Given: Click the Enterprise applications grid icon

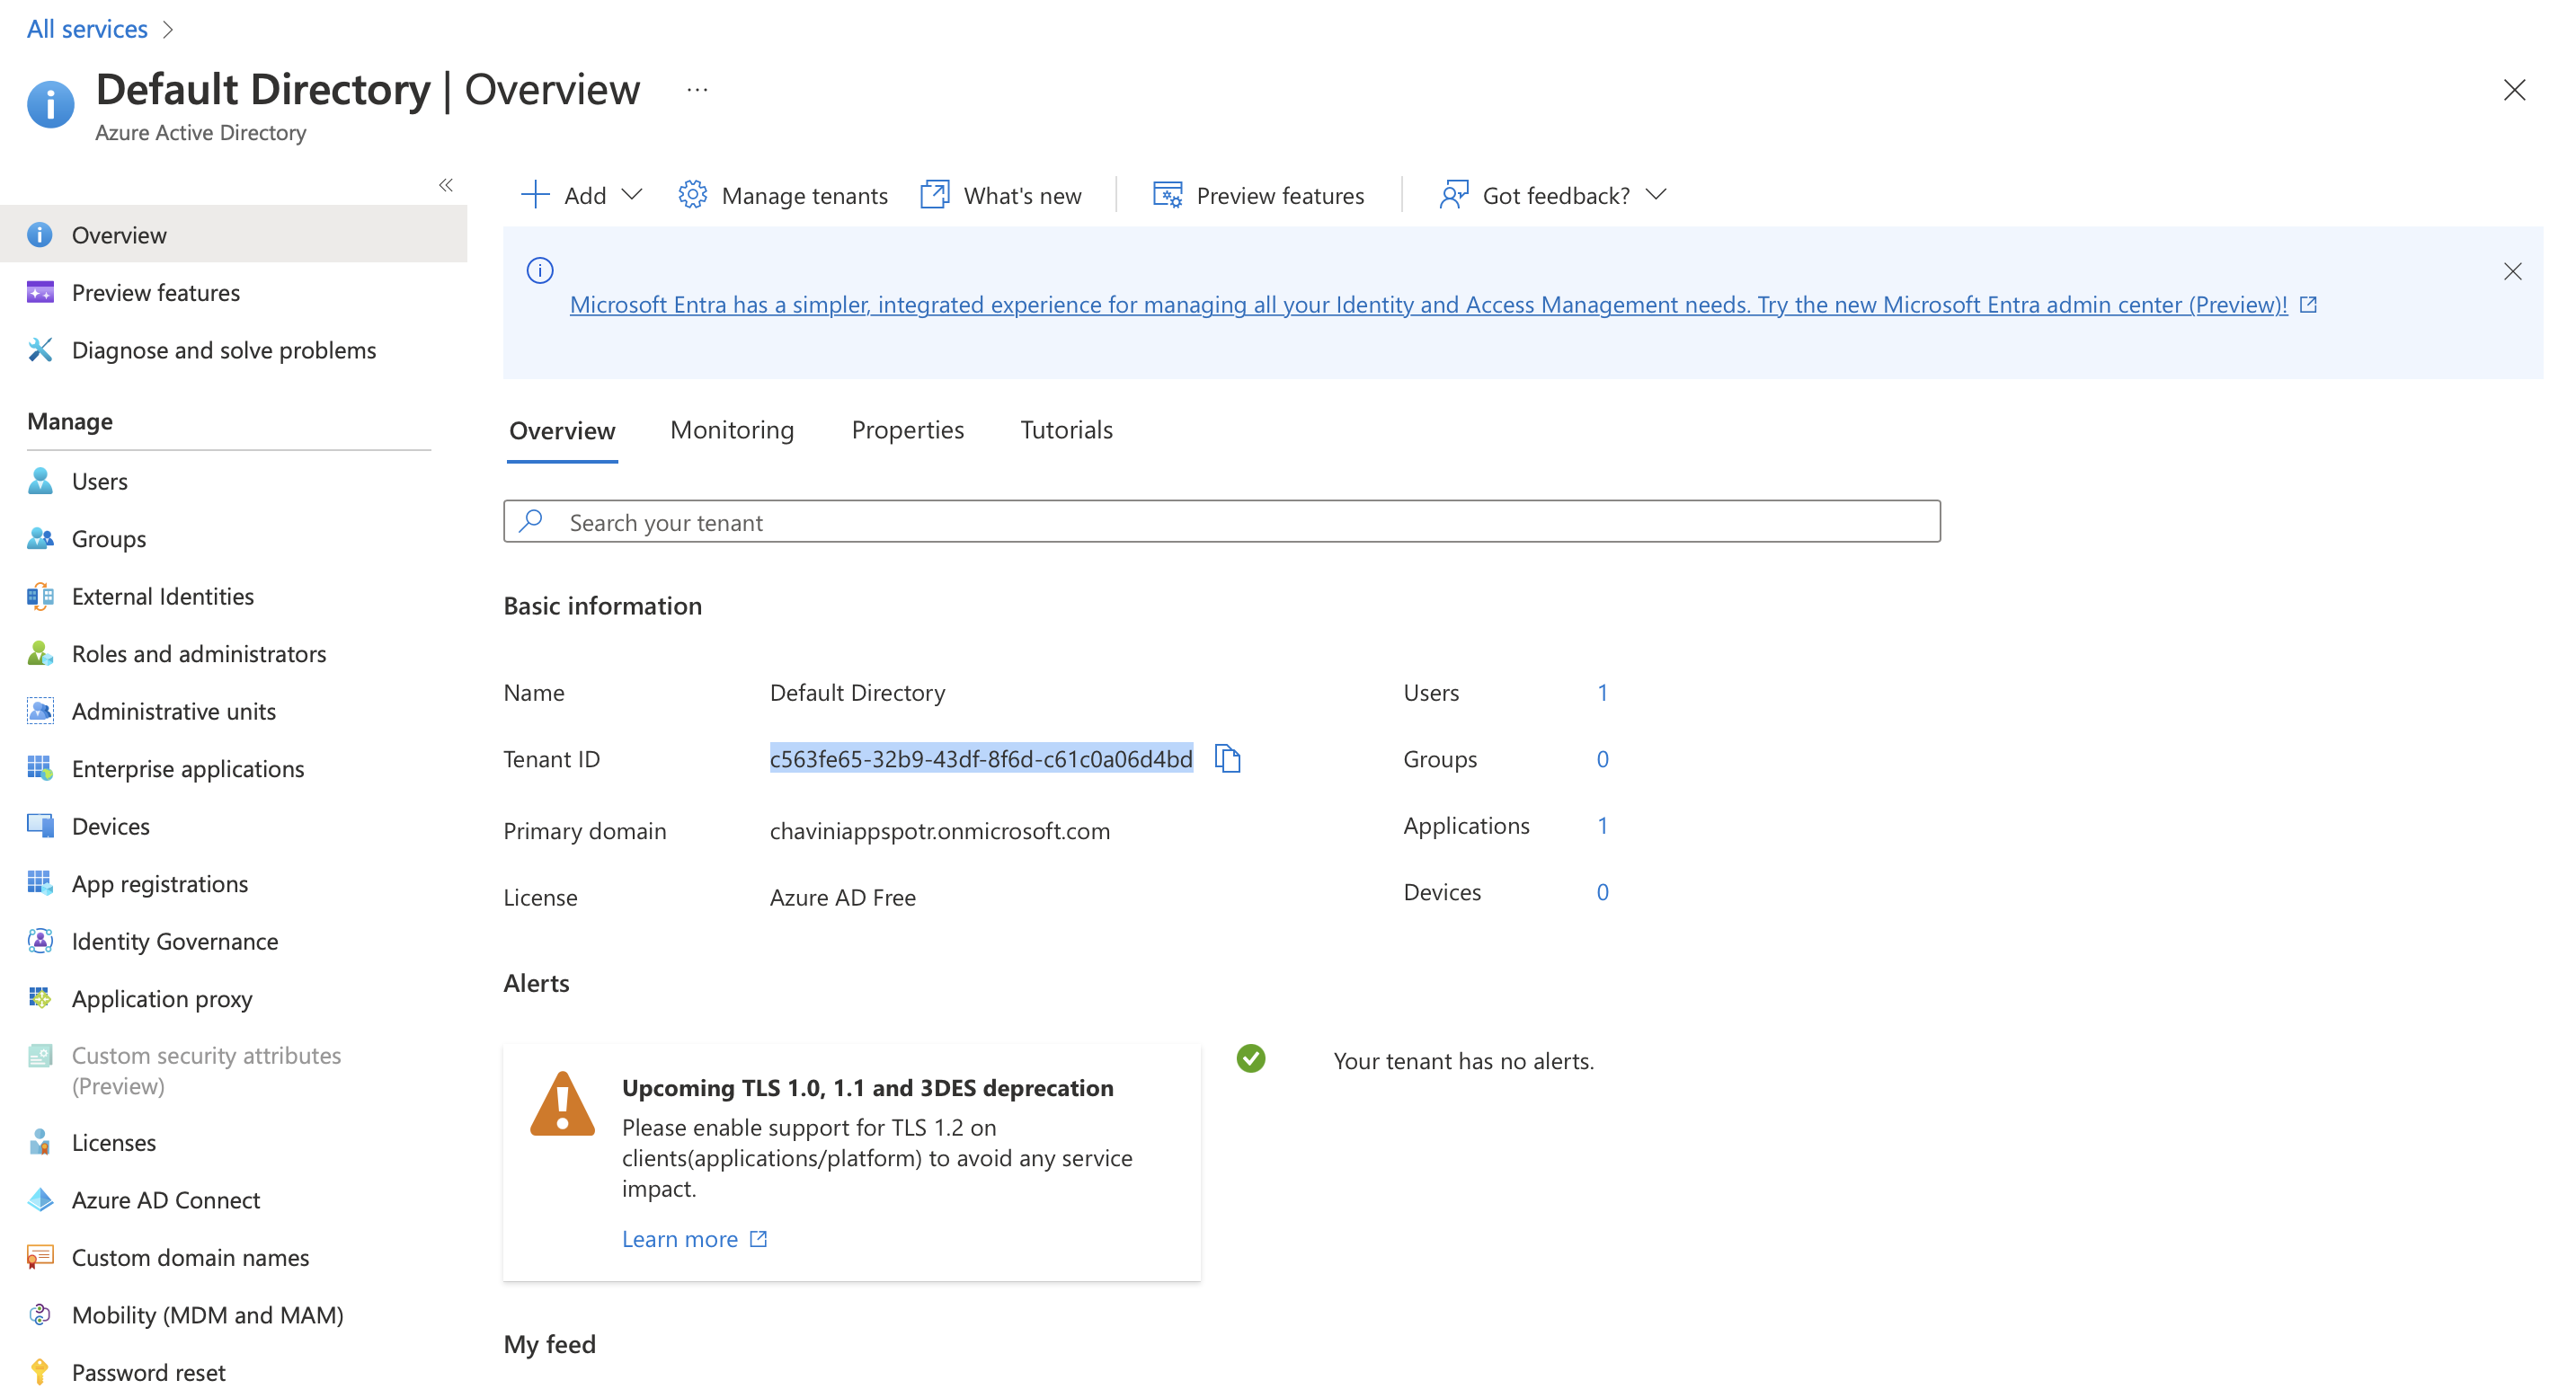Looking at the screenshot, I should (x=40, y=768).
